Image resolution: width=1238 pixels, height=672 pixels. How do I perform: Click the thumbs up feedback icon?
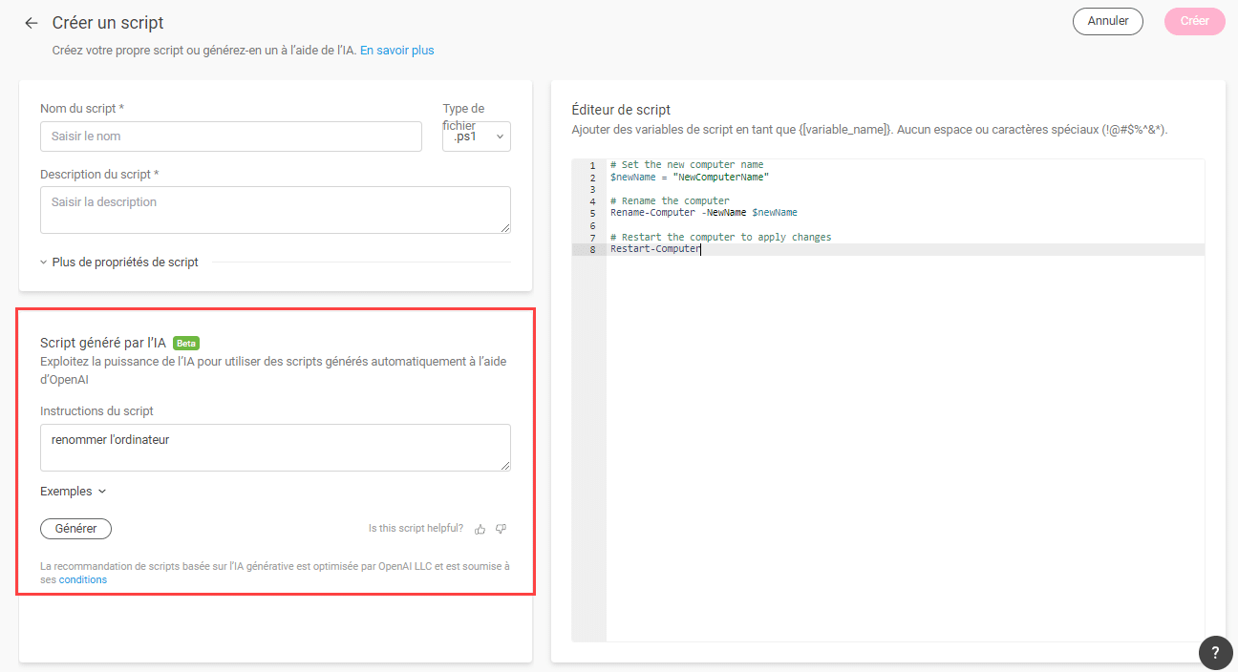pos(480,529)
